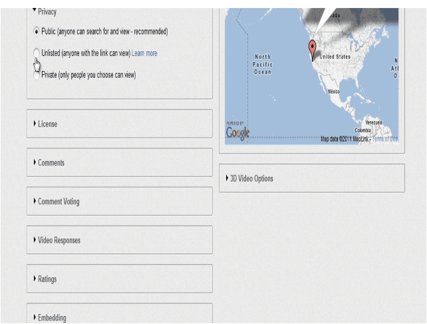427x324 pixels.
Task: Collapse the Privacy section
Action: pos(45,12)
